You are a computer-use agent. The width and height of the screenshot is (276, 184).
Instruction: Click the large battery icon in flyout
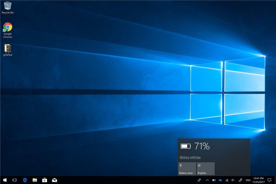pyautogui.click(x=186, y=146)
